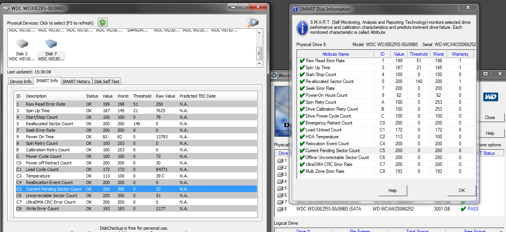This screenshot has width=506, height=232.
Task: Click the green PASS checkmark for drive 8
Action: 464,209
